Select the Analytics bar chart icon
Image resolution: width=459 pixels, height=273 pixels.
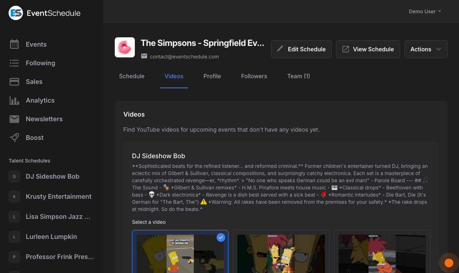(14, 100)
